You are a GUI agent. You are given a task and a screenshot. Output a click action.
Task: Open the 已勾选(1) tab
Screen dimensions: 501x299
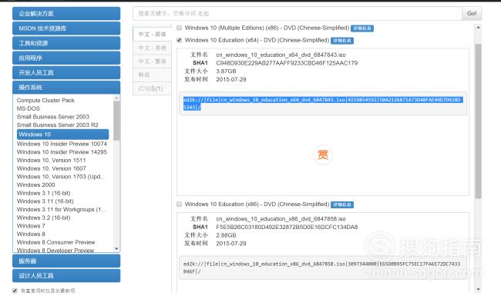(x=152, y=88)
